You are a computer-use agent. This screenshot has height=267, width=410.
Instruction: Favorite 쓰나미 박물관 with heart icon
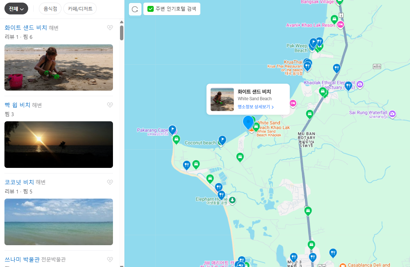(110, 259)
